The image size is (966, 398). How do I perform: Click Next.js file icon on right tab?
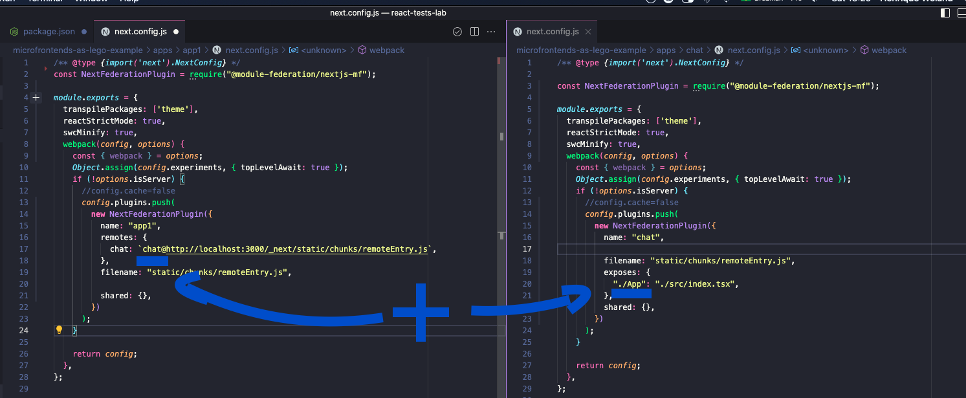pyautogui.click(x=518, y=31)
